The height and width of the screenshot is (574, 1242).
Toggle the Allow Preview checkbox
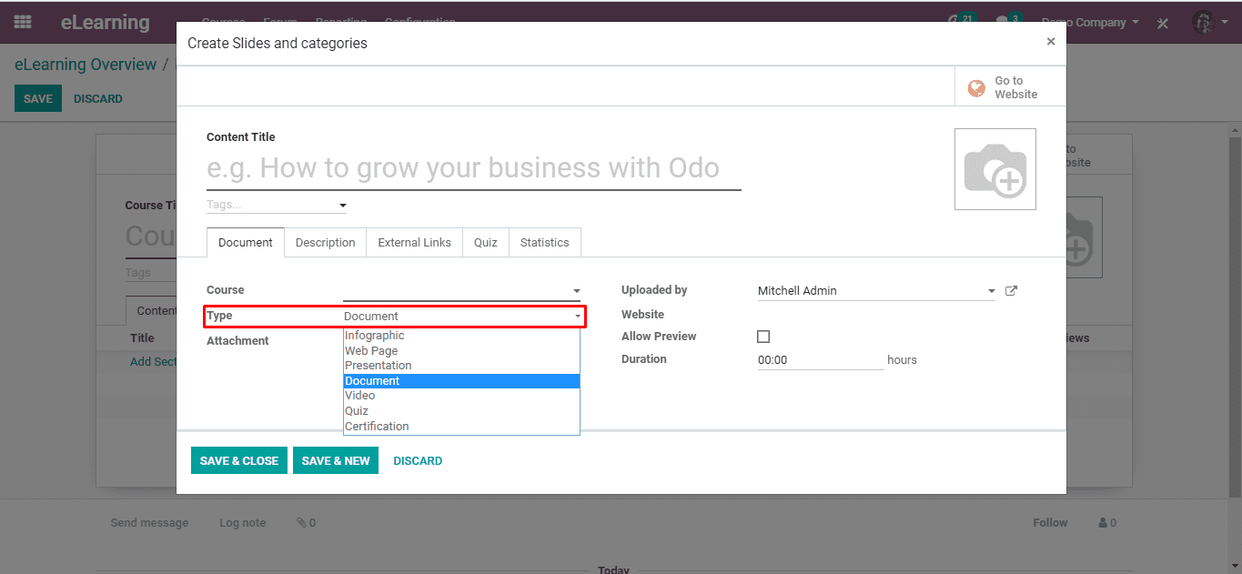[763, 337]
